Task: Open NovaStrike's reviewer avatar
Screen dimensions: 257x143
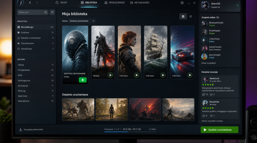Action: [205, 103]
